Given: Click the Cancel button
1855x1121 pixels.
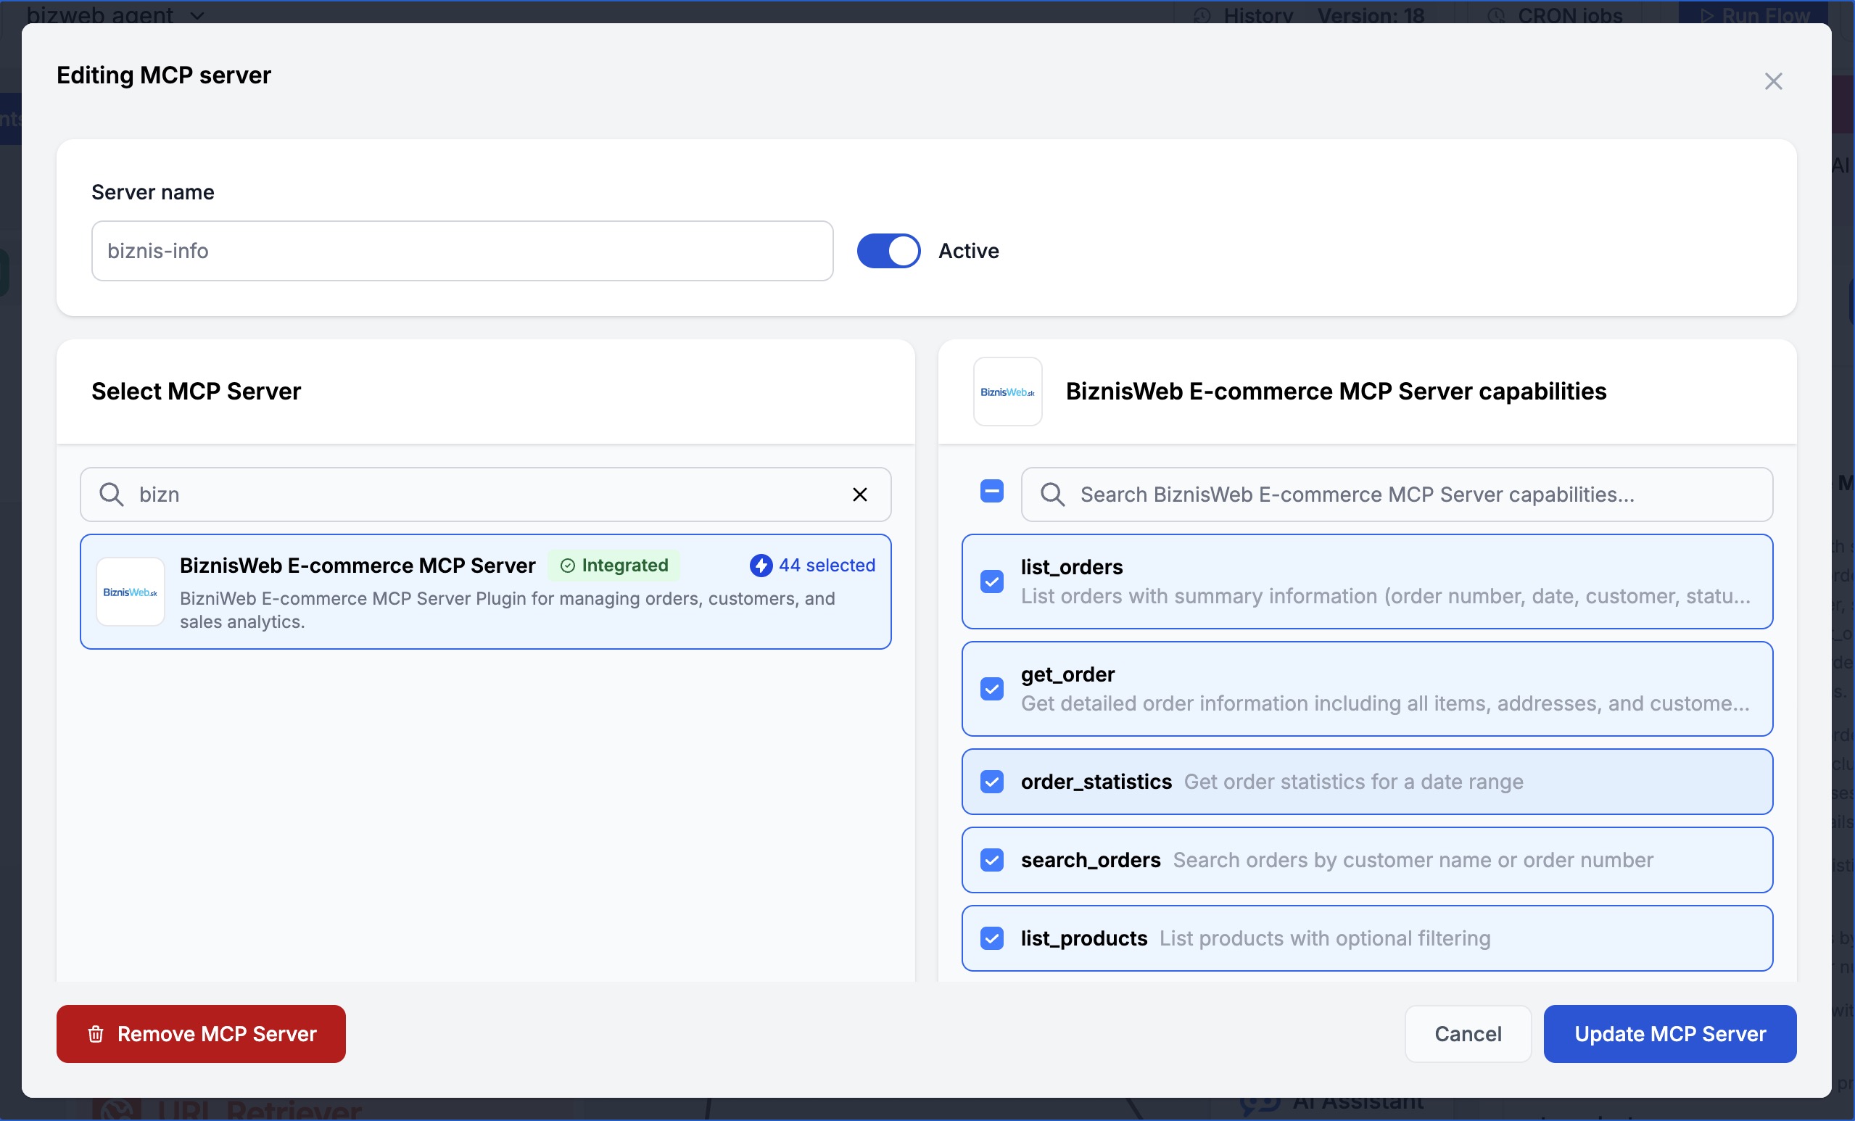Looking at the screenshot, I should 1467,1034.
